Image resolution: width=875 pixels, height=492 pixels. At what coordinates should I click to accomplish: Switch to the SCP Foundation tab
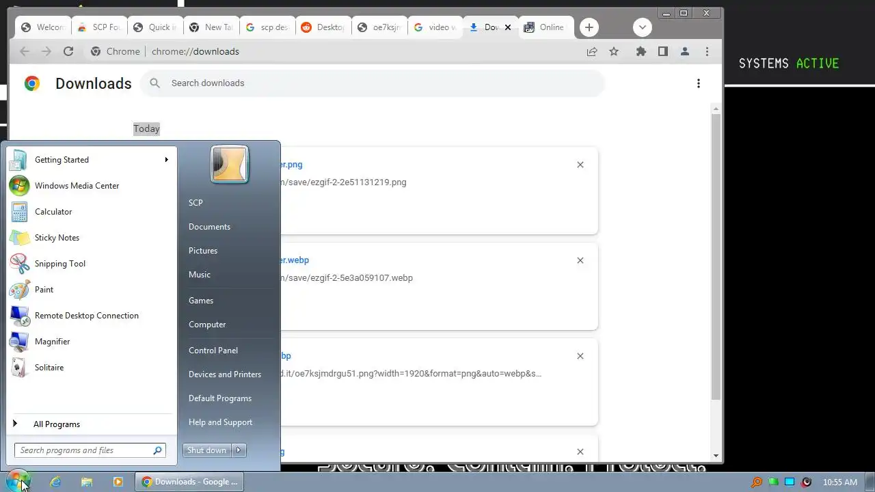pyautogui.click(x=99, y=27)
